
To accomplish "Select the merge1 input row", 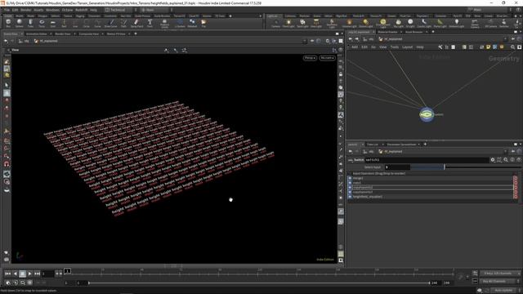I will point(432,178).
